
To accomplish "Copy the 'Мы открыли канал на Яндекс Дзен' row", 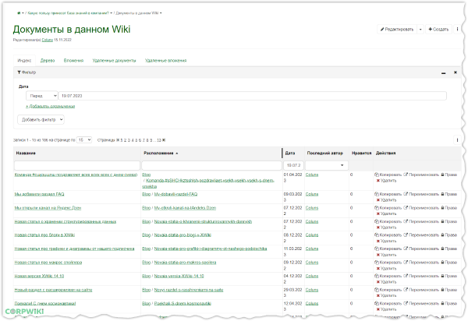I will [x=388, y=208].
